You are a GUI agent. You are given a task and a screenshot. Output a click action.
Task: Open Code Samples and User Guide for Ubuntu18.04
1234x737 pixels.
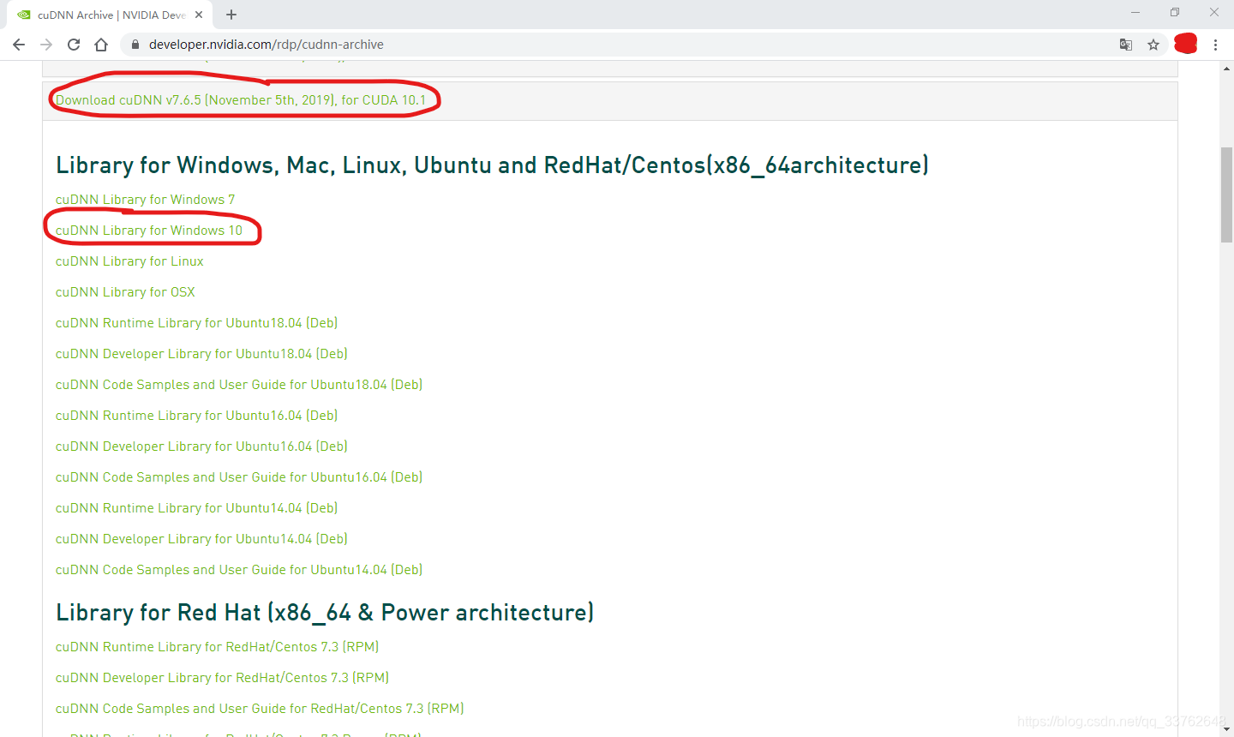239,385
